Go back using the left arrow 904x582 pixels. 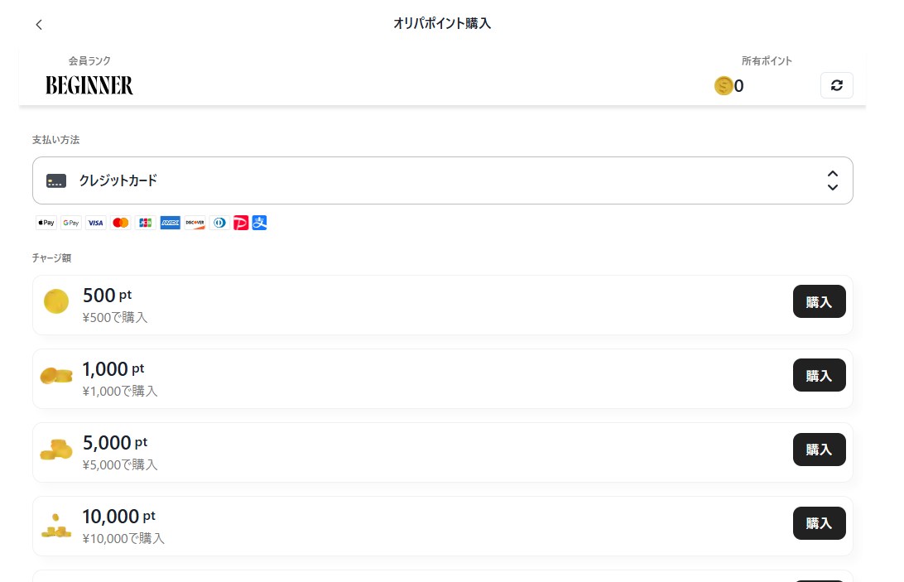[39, 24]
